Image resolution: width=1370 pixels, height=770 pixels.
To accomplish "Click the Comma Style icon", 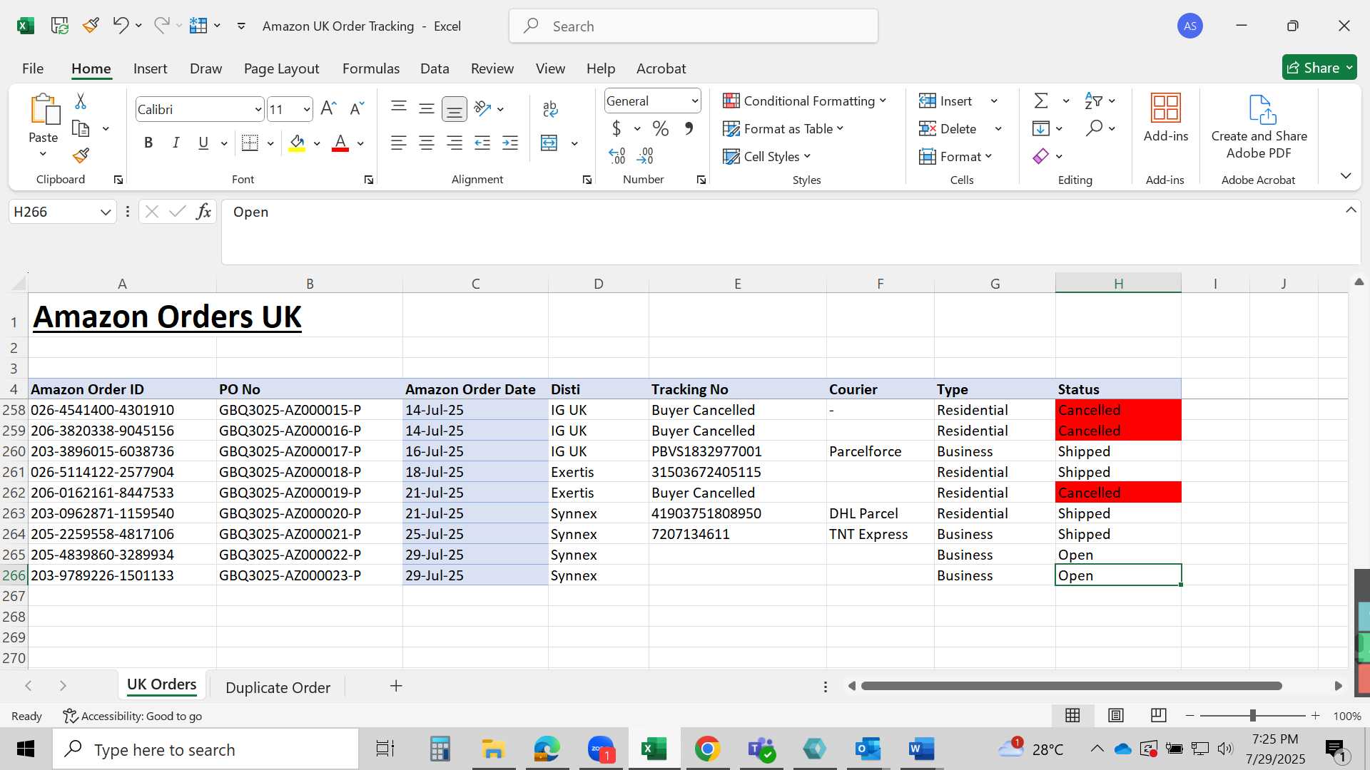I will [x=689, y=129].
